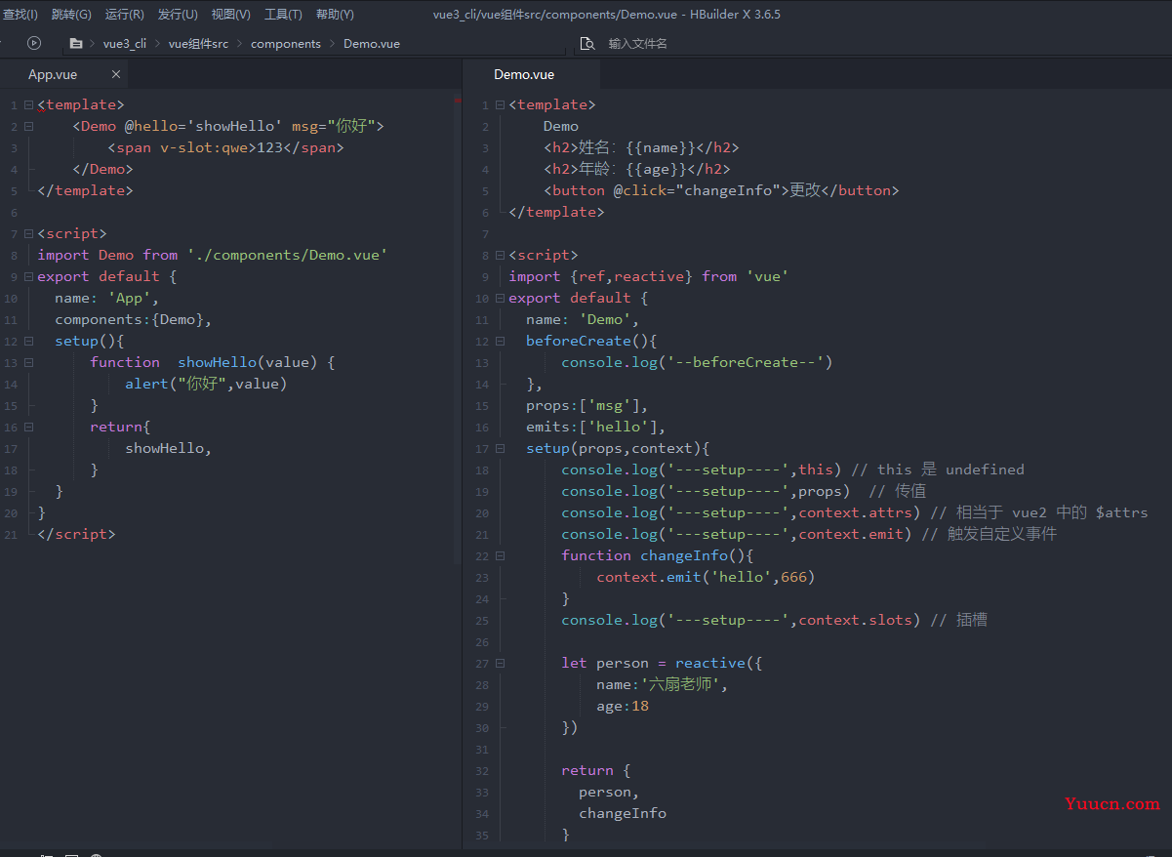
Task: Click the 姓名 h2 line in Demo.vue
Action: click(x=641, y=147)
